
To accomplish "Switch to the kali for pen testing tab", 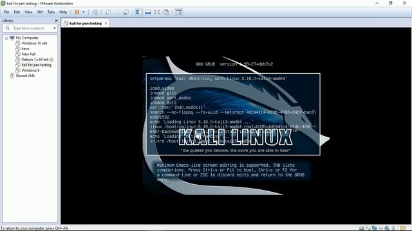I will pyautogui.click(x=86, y=23).
